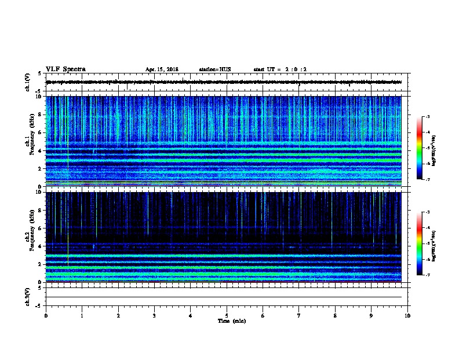Click the -7 tick on ch.1 color bar
Screen dimensions: 459x354
point(427,179)
